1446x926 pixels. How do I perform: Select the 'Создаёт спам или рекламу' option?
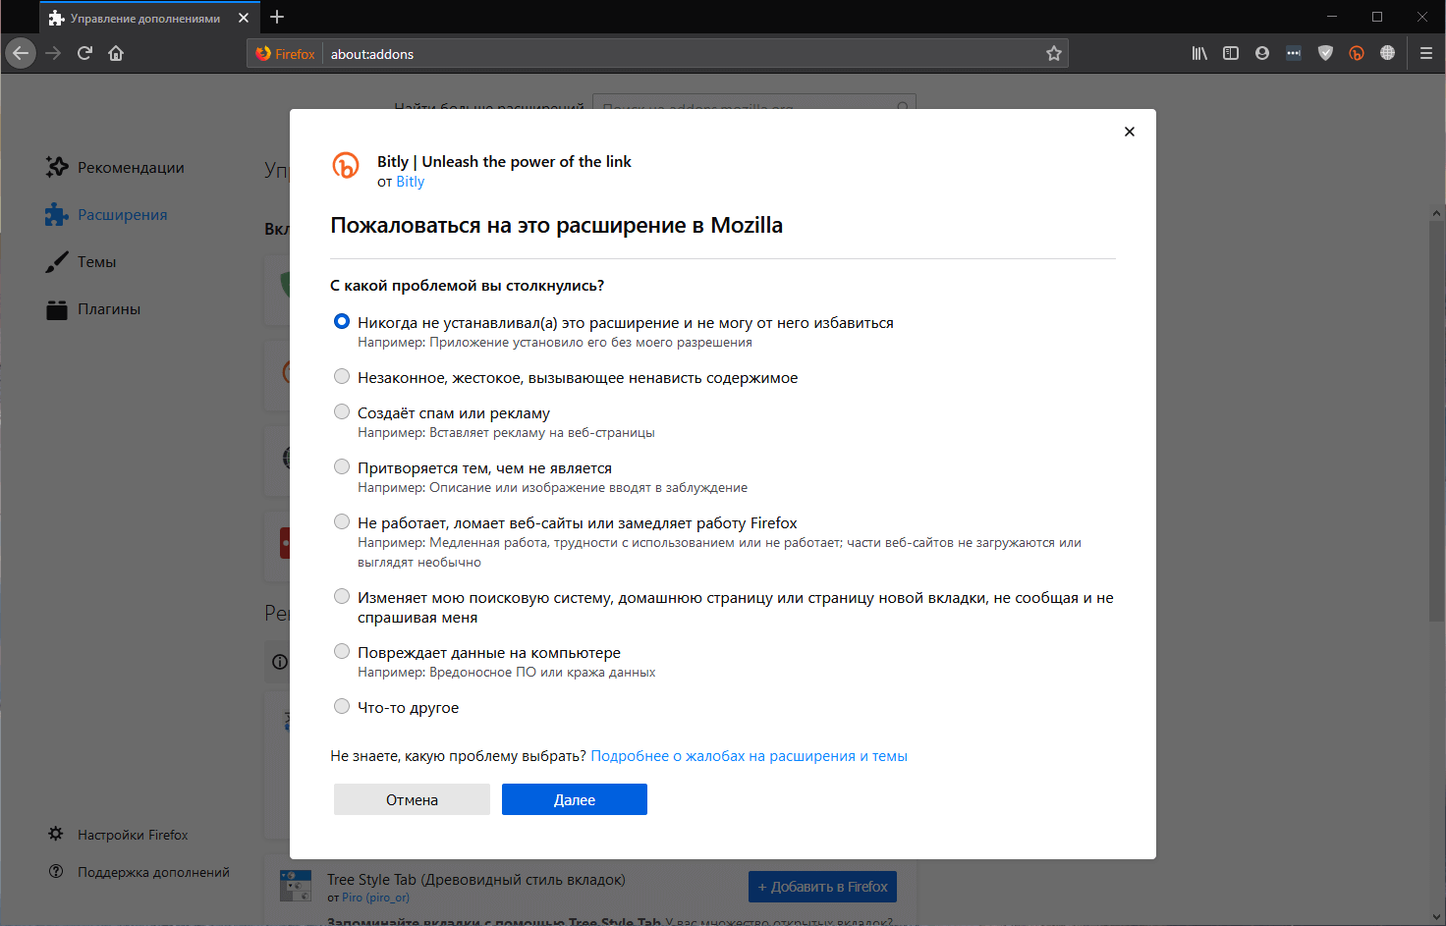342,411
